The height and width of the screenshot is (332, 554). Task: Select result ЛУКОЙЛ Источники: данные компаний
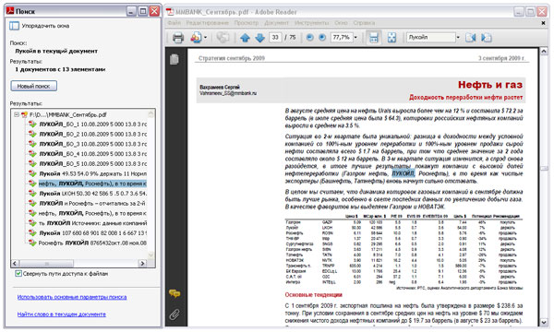click(x=92, y=223)
